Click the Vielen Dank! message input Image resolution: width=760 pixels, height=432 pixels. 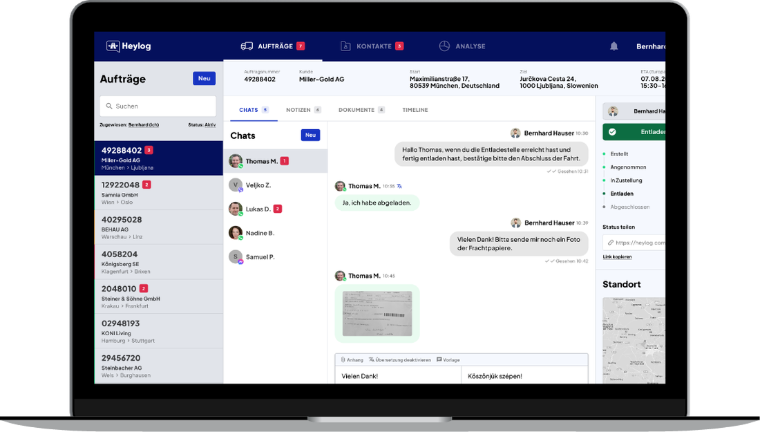click(398, 376)
